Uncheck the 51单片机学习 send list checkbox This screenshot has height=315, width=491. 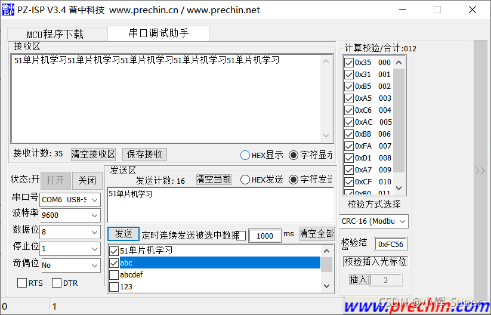114,251
